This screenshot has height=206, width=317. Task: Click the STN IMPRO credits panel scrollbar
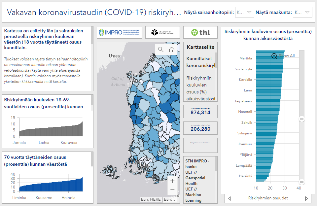click(x=216, y=164)
